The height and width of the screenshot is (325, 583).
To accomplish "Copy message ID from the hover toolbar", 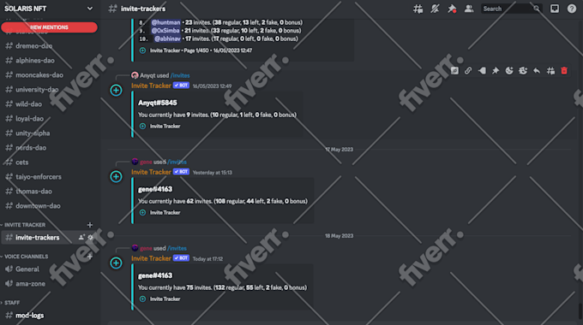I will 454,70.
